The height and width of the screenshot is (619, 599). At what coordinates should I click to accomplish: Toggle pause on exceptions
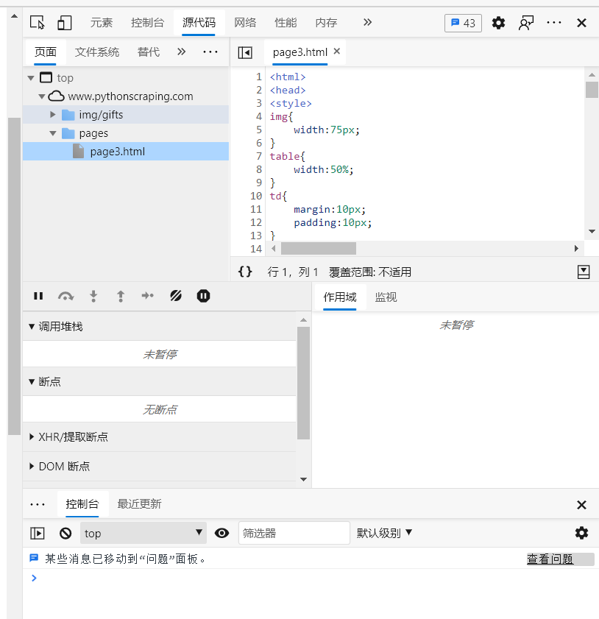[x=203, y=296]
